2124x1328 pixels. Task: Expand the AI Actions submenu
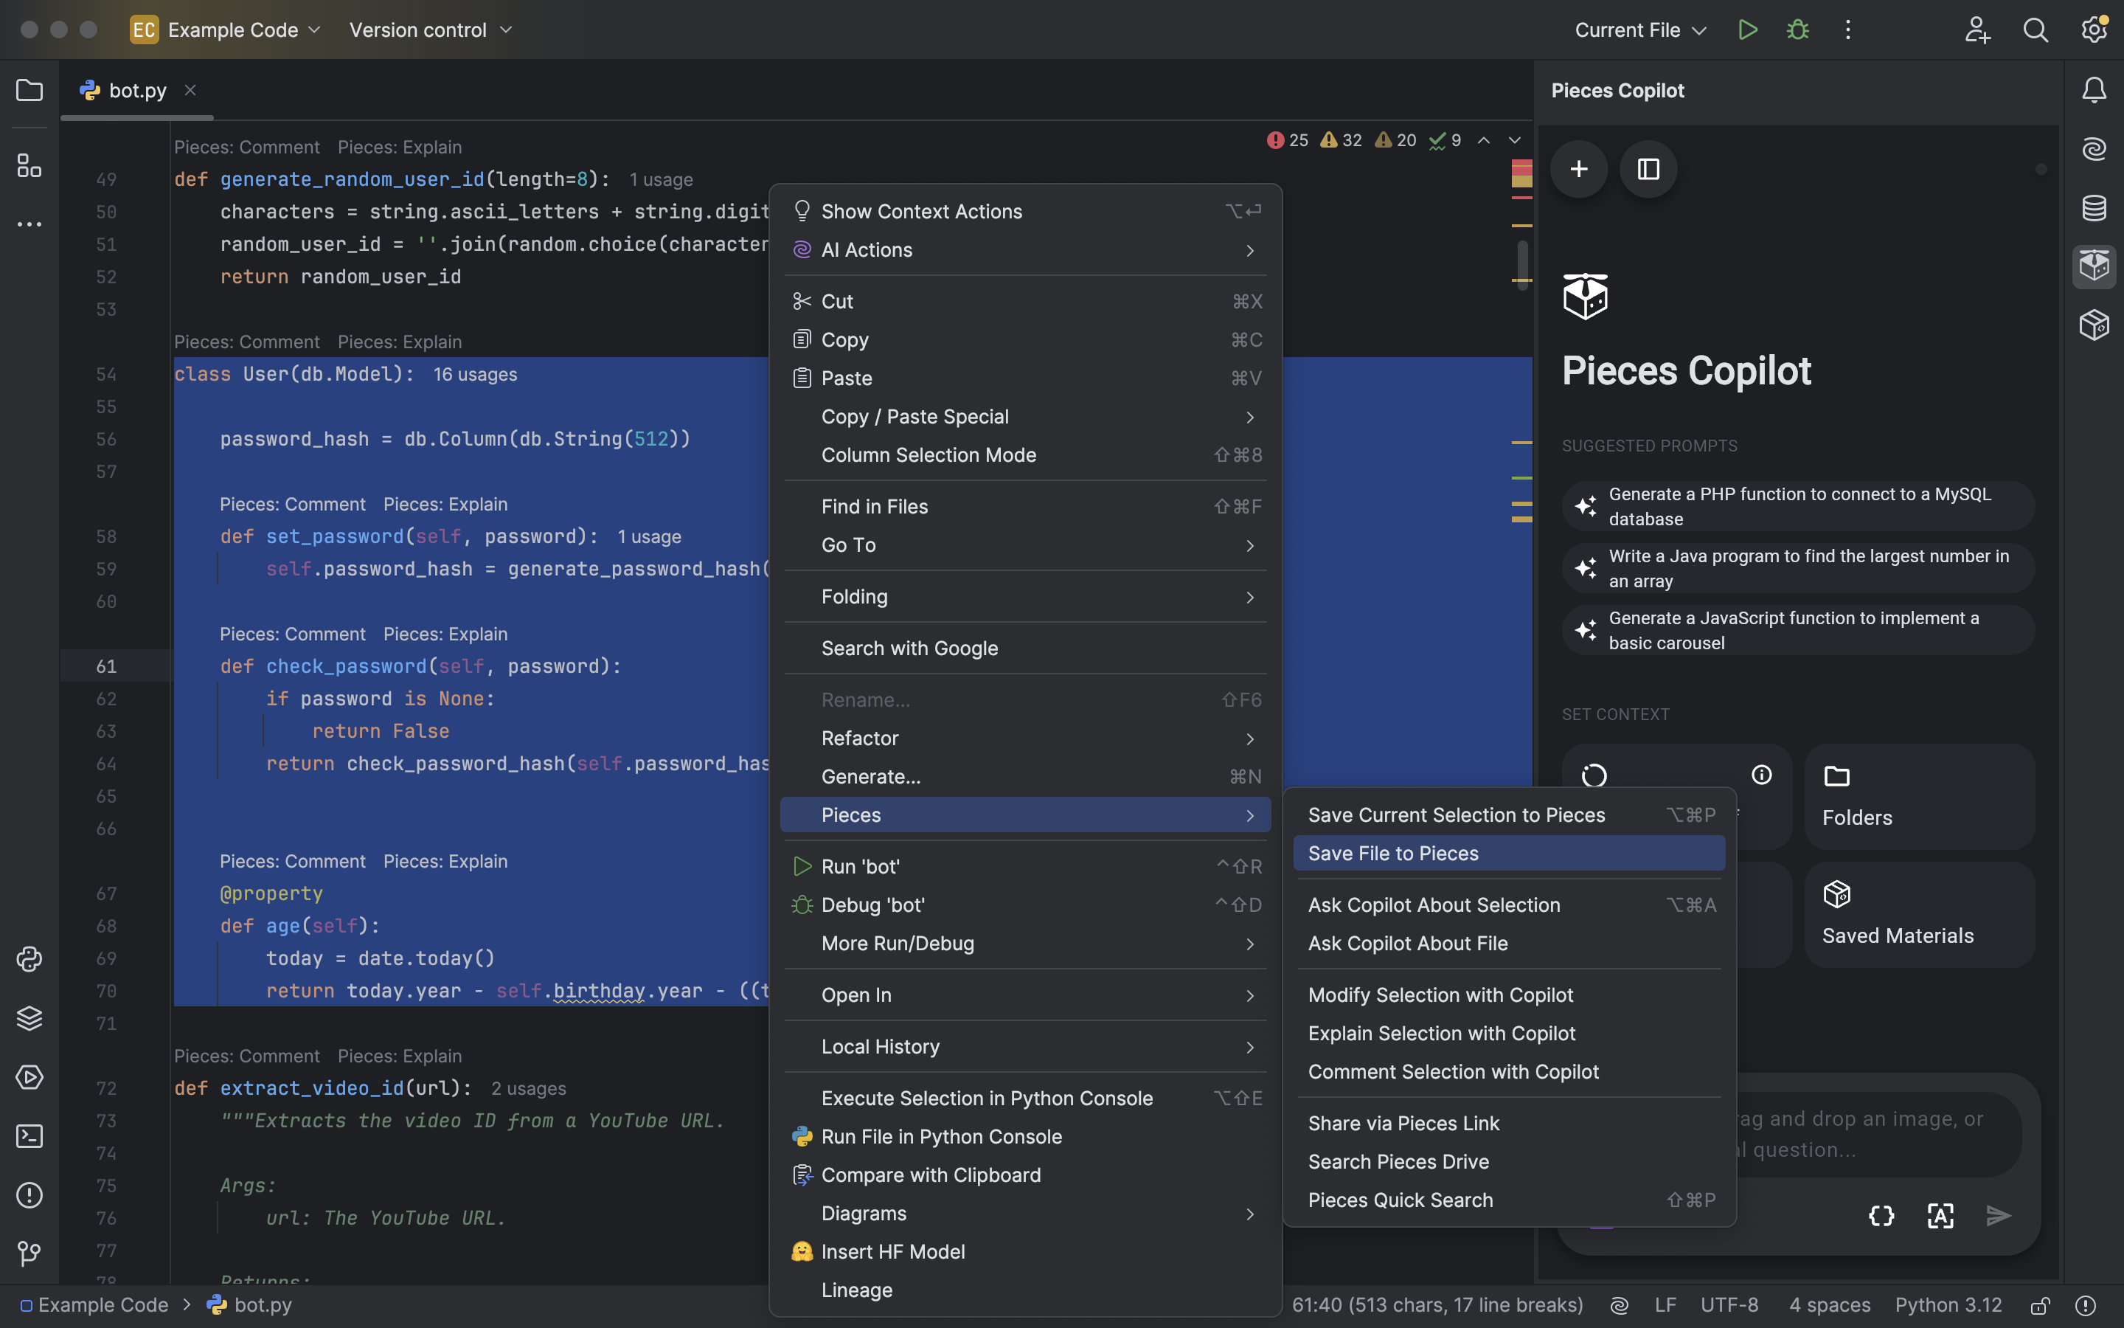click(x=1025, y=250)
